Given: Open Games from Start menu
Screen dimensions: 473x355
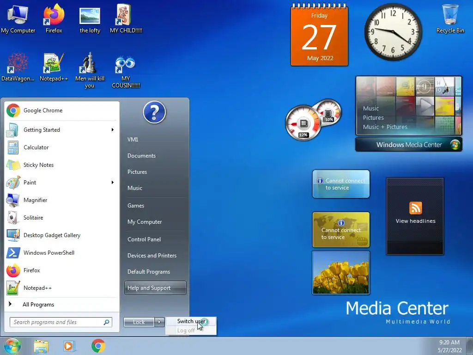Looking at the screenshot, I should 155,206.
